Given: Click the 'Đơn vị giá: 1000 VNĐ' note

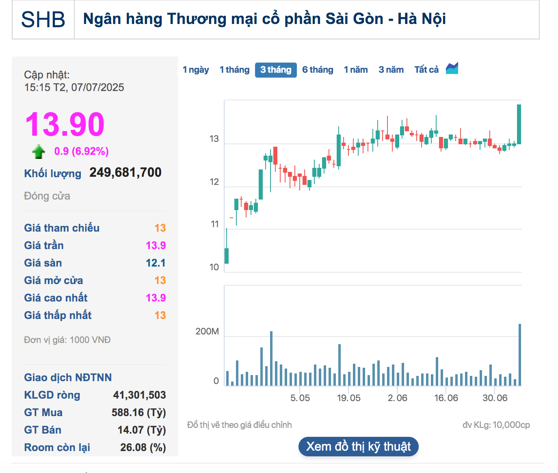Looking at the screenshot, I should point(67,340).
